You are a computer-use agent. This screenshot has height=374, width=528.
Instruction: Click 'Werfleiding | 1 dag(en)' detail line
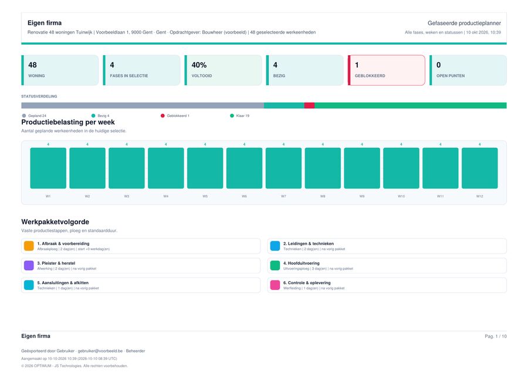coord(314,288)
